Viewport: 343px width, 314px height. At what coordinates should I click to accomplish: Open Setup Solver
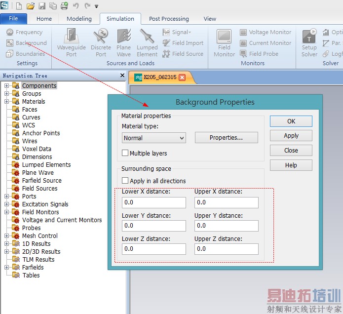(x=309, y=43)
